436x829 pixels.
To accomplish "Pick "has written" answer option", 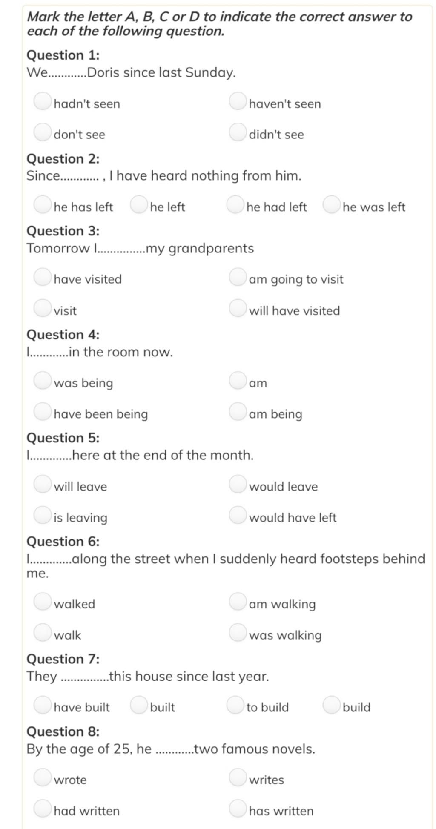I will point(237,808).
